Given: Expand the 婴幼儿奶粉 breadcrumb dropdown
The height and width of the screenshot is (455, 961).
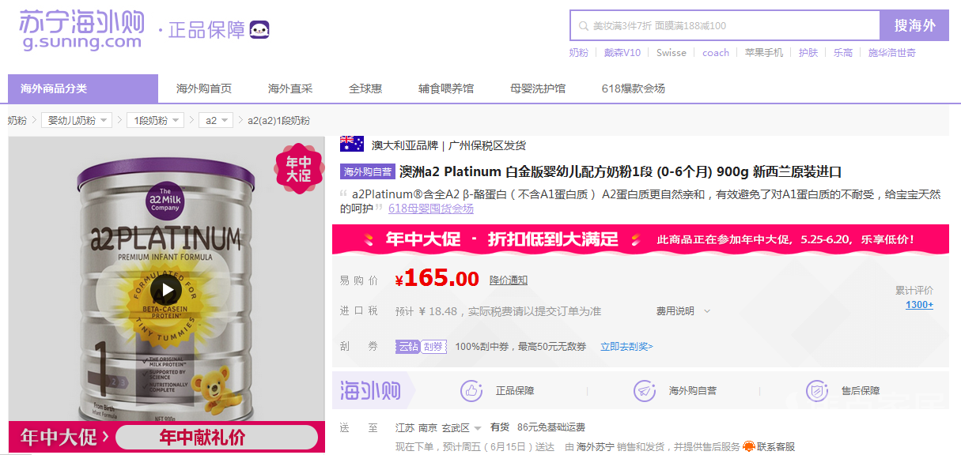Looking at the screenshot, I should point(77,120).
